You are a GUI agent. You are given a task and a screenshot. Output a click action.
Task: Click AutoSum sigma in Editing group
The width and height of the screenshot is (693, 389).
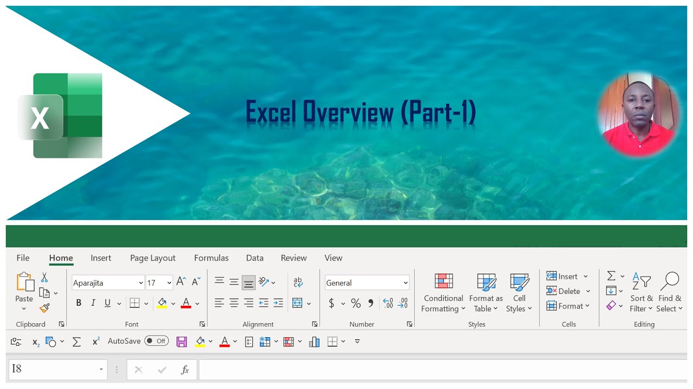pos(611,276)
